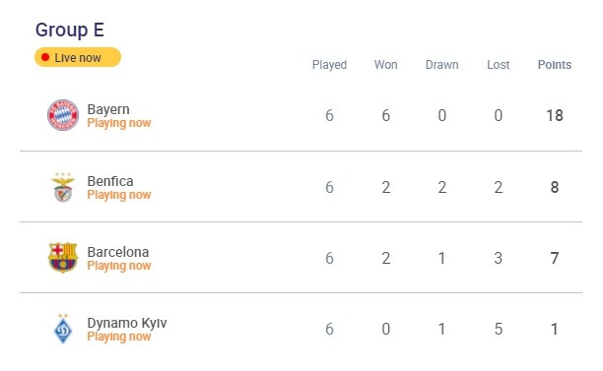603x371 pixels.
Task: Click Bayern's 18 points value
Action: click(x=555, y=115)
